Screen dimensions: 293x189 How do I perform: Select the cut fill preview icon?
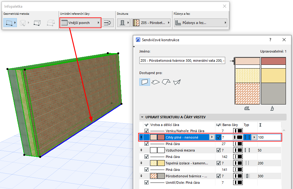(247, 108)
